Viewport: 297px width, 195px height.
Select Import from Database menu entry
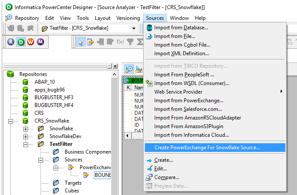181,28
